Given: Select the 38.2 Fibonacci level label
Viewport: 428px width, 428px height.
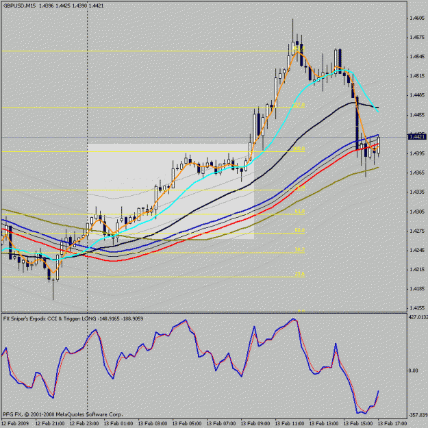Looking at the screenshot, I should tap(300, 250).
